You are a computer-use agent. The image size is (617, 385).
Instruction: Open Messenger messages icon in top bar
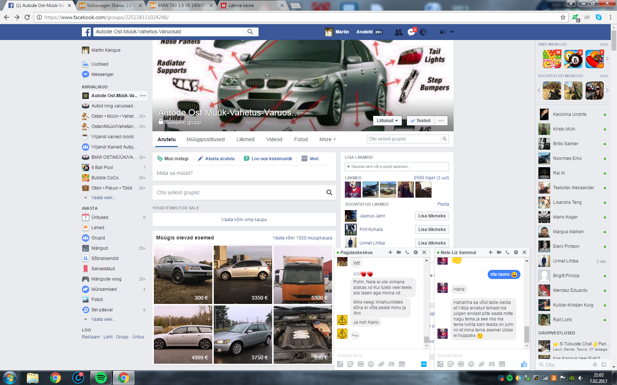(x=411, y=32)
